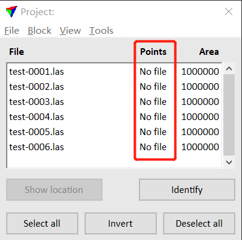This screenshot has height=240, width=242.
Task: Click the Invert selection button
Action: point(120,224)
